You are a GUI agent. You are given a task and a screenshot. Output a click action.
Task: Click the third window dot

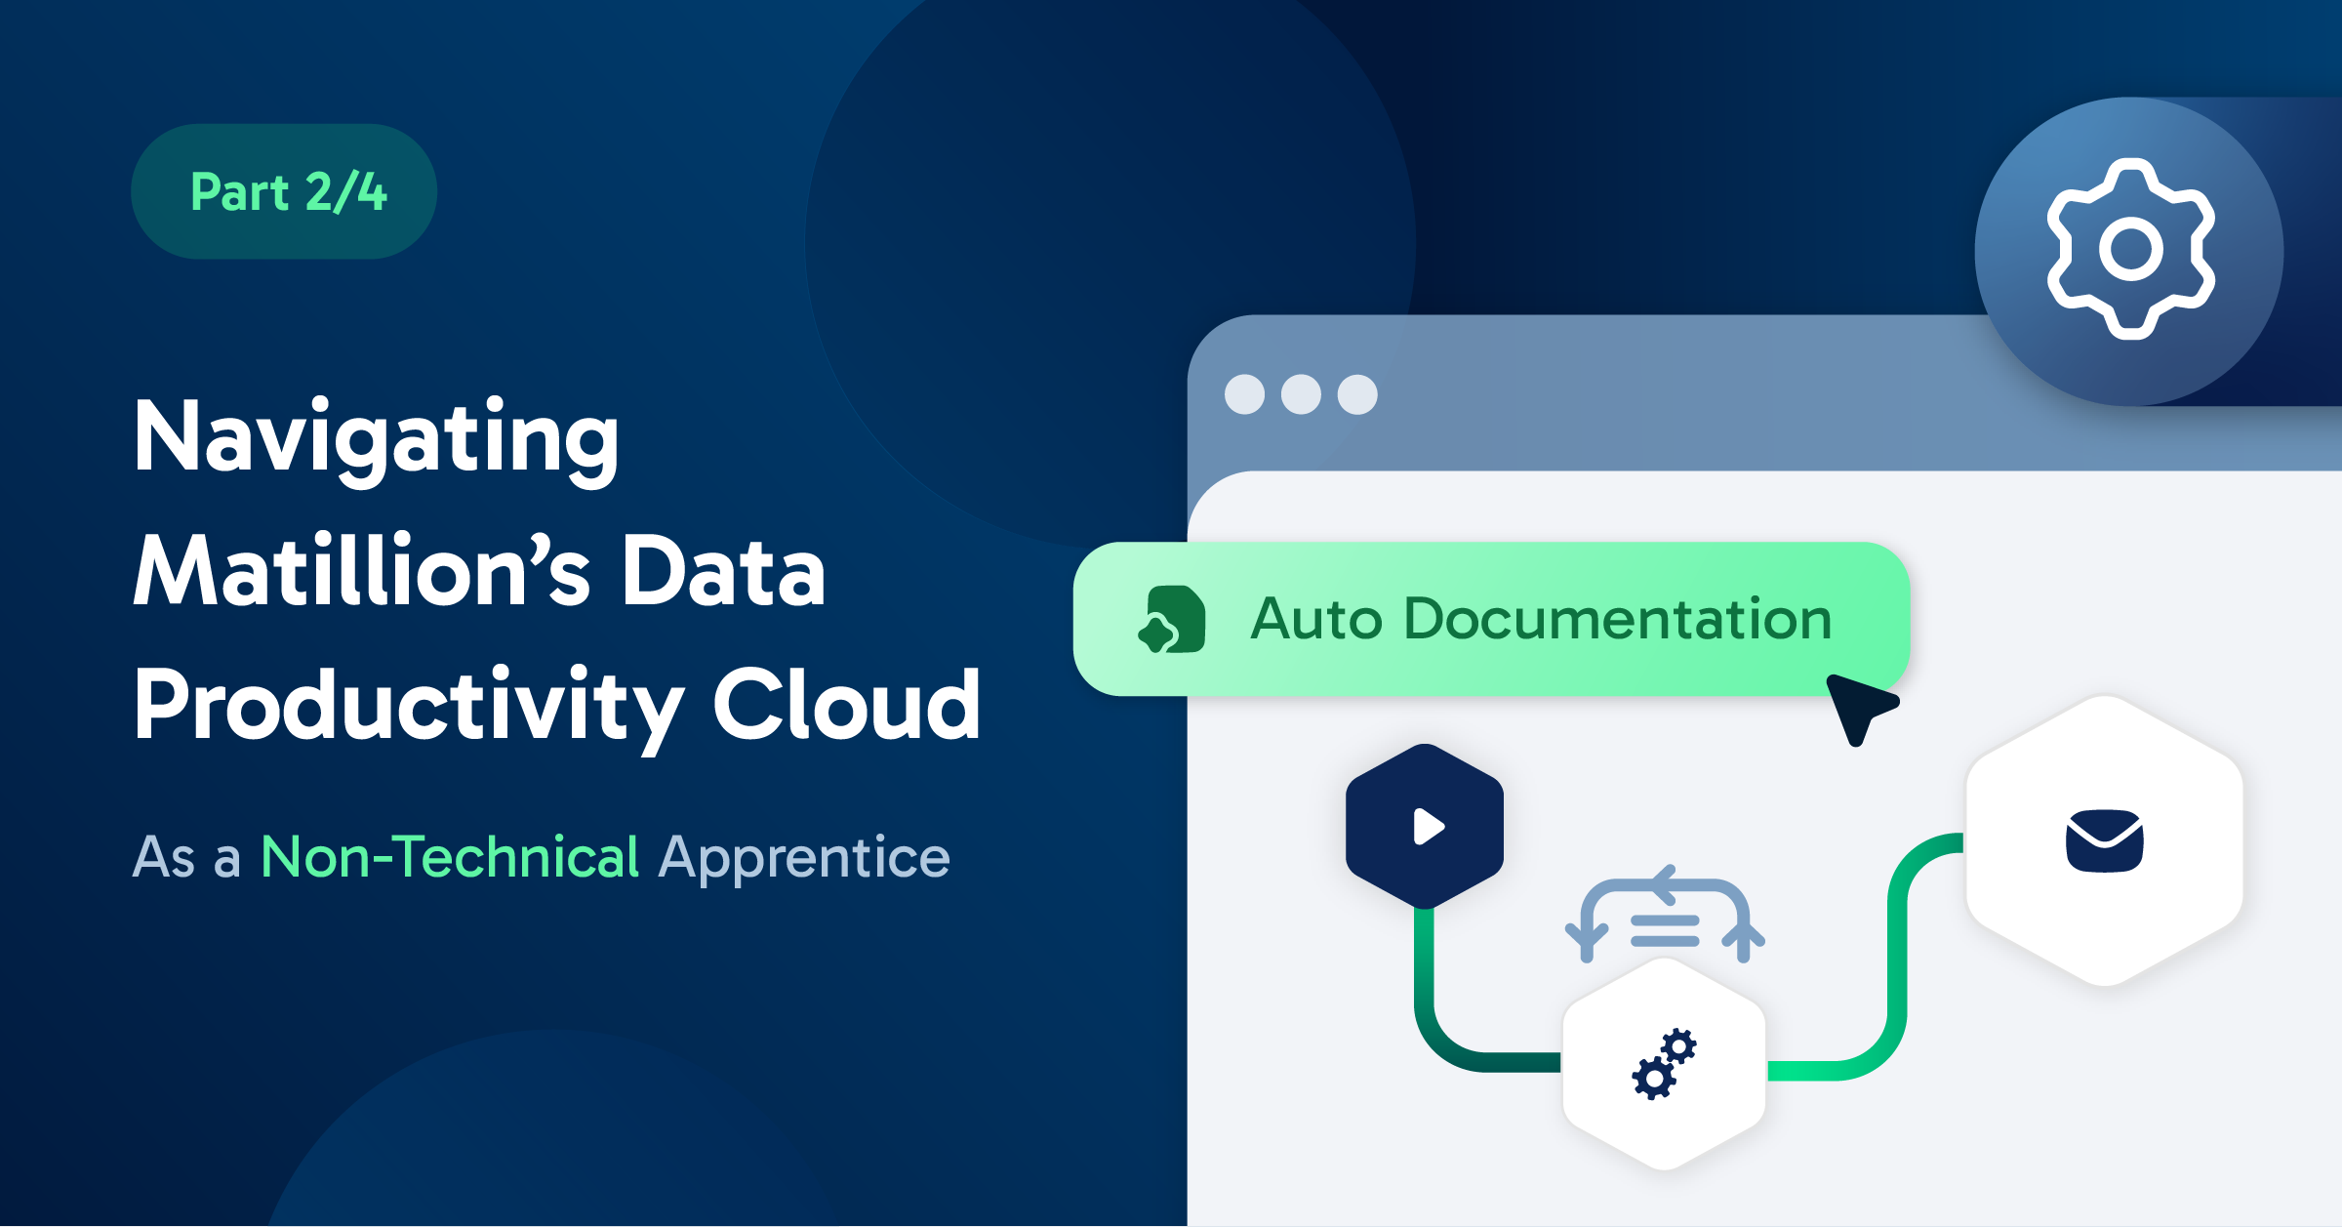pyautogui.click(x=1357, y=394)
